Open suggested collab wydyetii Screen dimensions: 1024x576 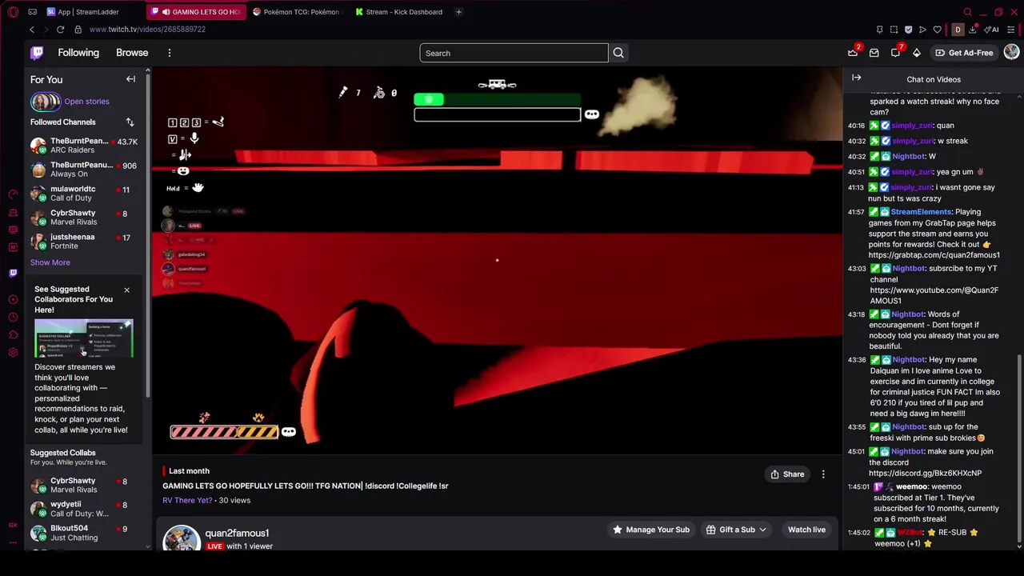(x=84, y=509)
